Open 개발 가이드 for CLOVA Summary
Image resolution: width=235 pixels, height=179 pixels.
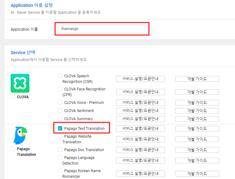click(x=197, y=119)
